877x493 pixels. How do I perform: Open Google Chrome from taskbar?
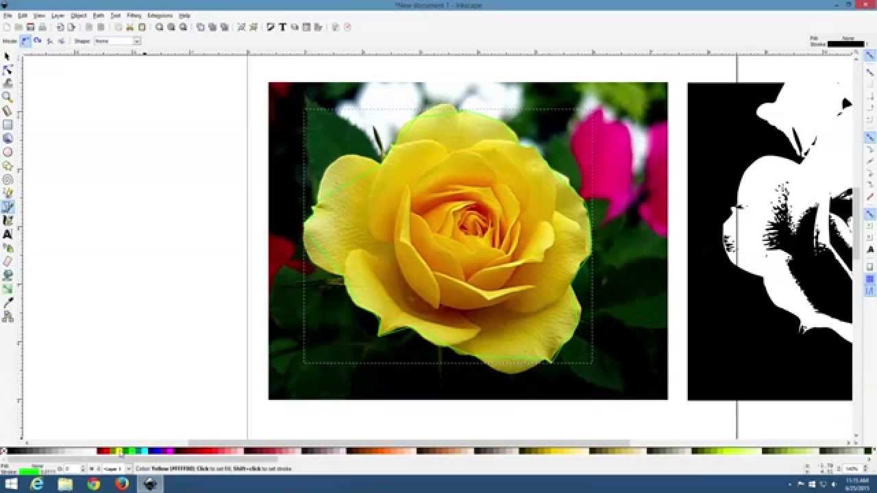pos(93,484)
